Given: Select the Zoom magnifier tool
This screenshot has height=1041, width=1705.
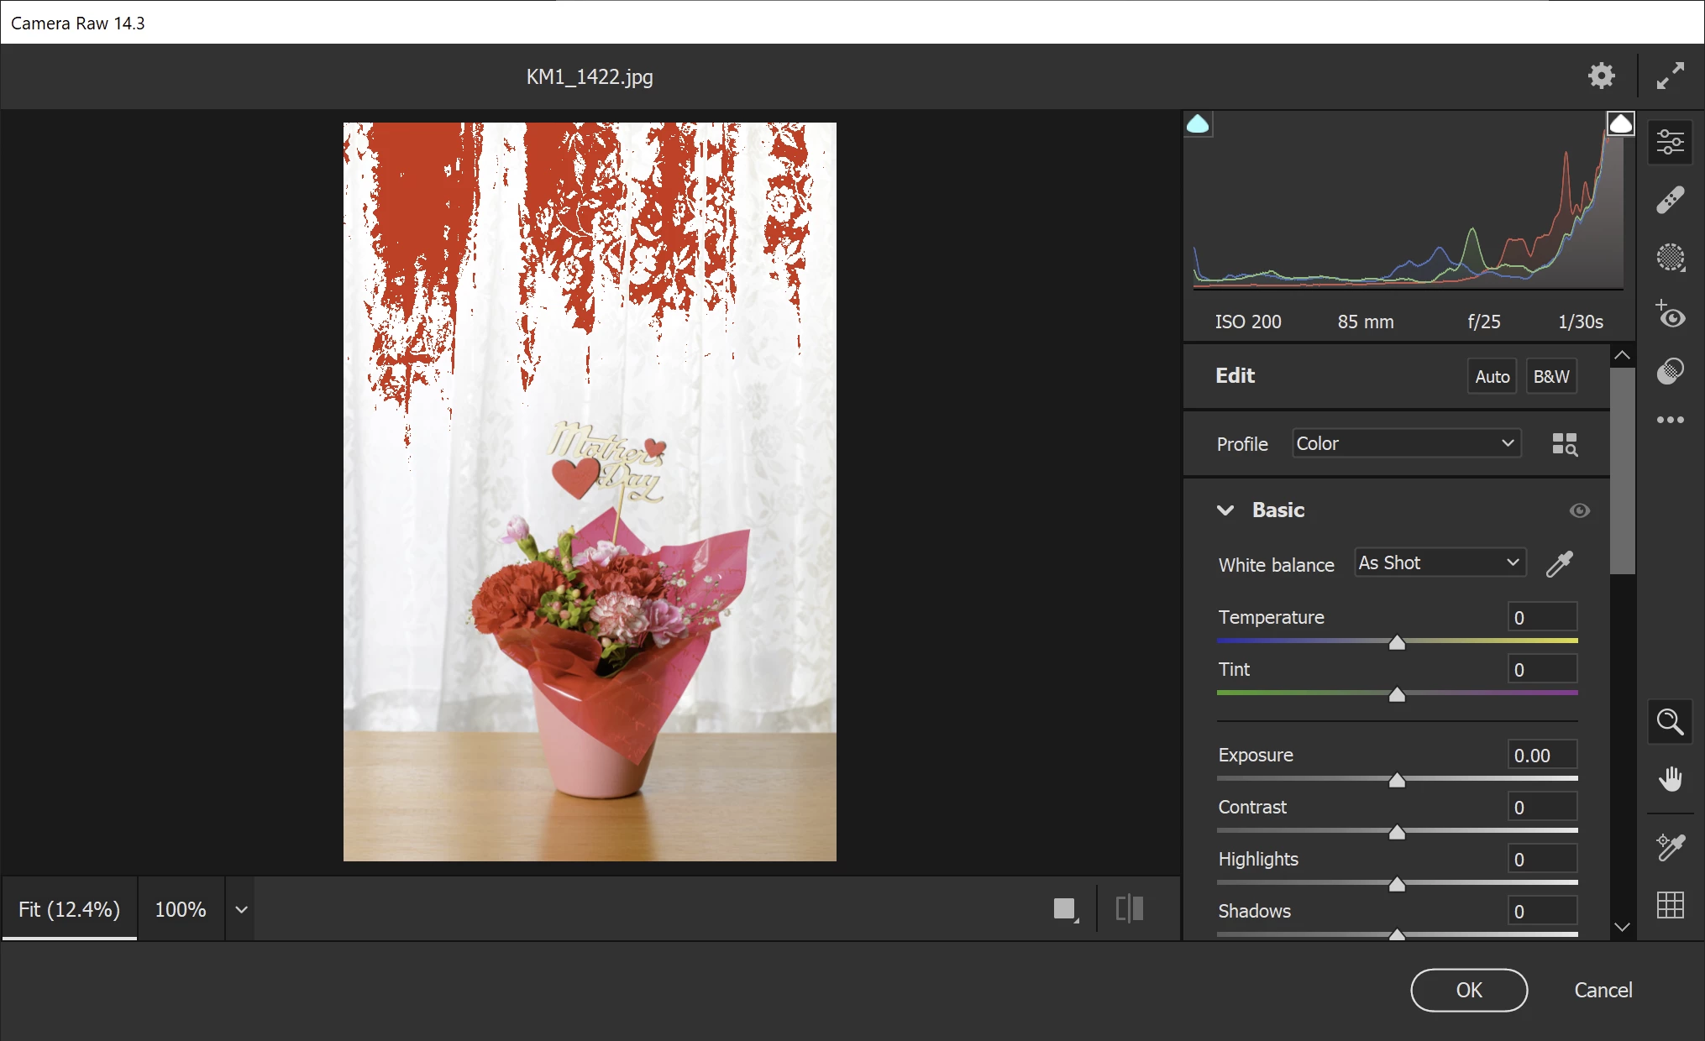Looking at the screenshot, I should point(1670,721).
